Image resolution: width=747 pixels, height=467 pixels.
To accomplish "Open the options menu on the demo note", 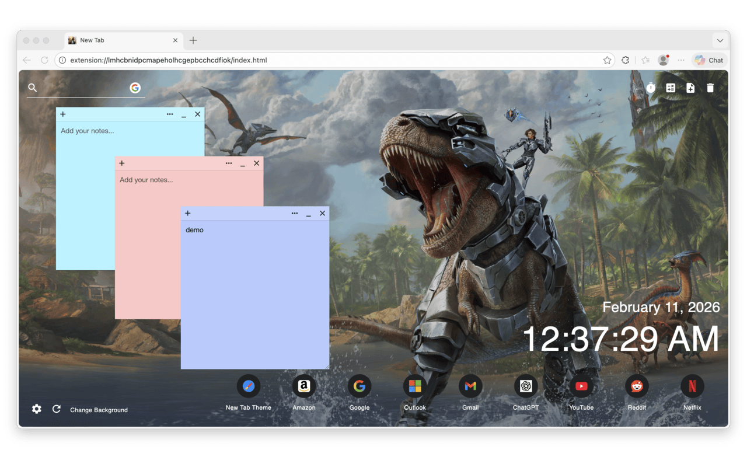I will 295,214.
